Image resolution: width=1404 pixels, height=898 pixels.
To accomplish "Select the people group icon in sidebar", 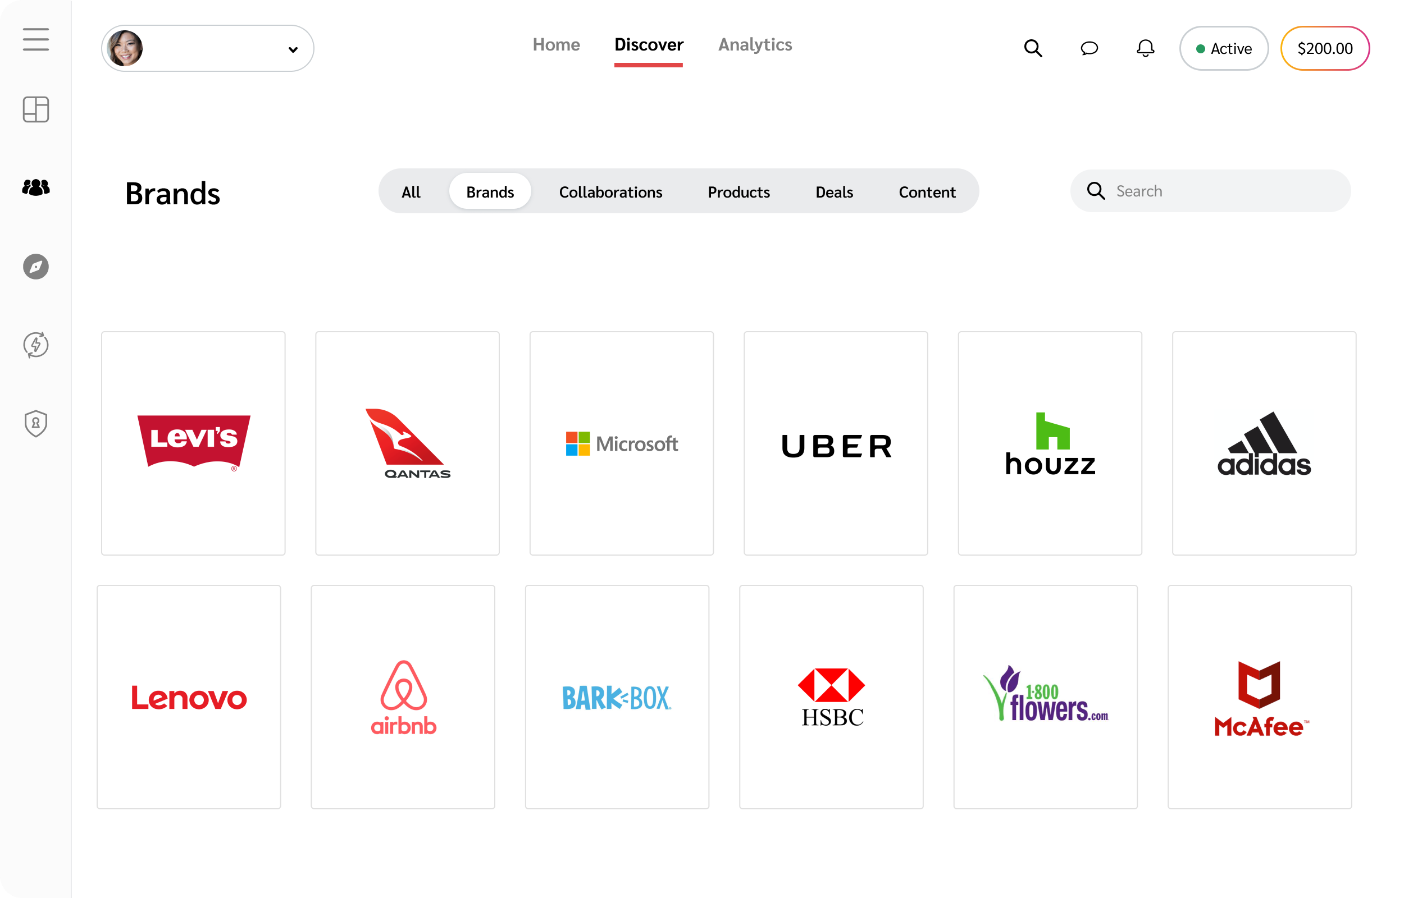I will pyautogui.click(x=35, y=187).
